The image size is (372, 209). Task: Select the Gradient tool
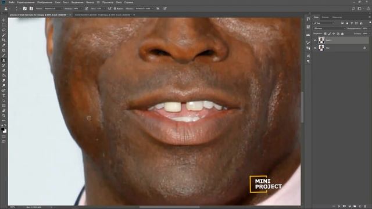(3, 75)
